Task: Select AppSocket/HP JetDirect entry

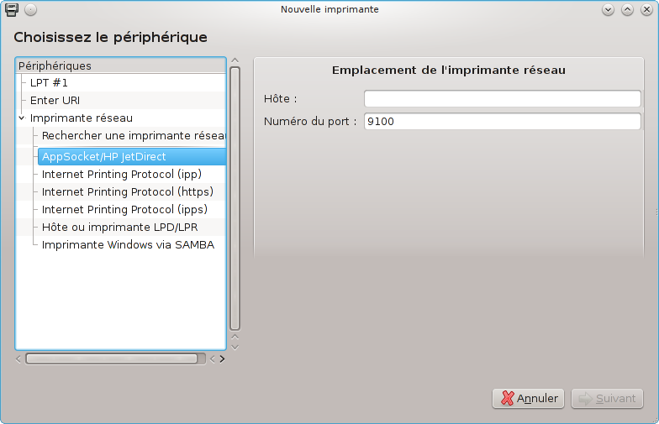Action: click(131, 156)
